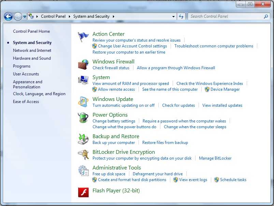Select System and Security in address breadcrumb
The height and width of the screenshot is (206, 274).
click(x=91, y=16)
